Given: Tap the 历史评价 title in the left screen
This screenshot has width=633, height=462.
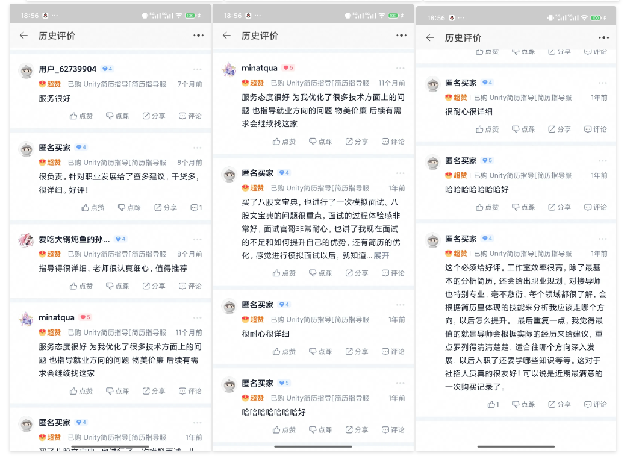Looking at the screenshot, I should 57,36.
